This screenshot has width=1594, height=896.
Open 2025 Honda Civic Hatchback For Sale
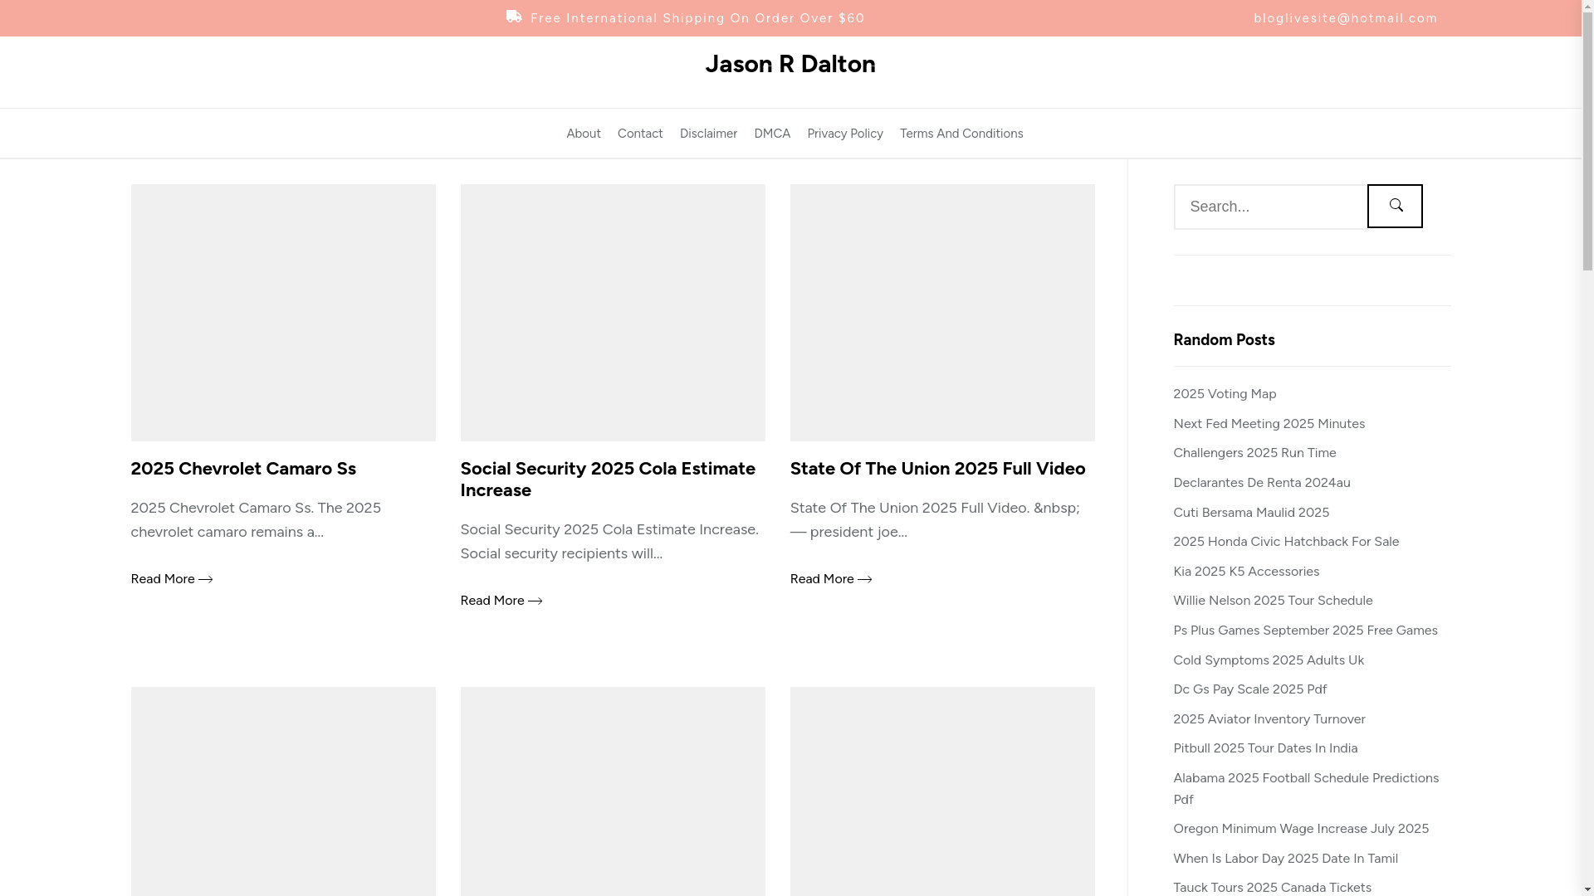[x=1286, y=542]
